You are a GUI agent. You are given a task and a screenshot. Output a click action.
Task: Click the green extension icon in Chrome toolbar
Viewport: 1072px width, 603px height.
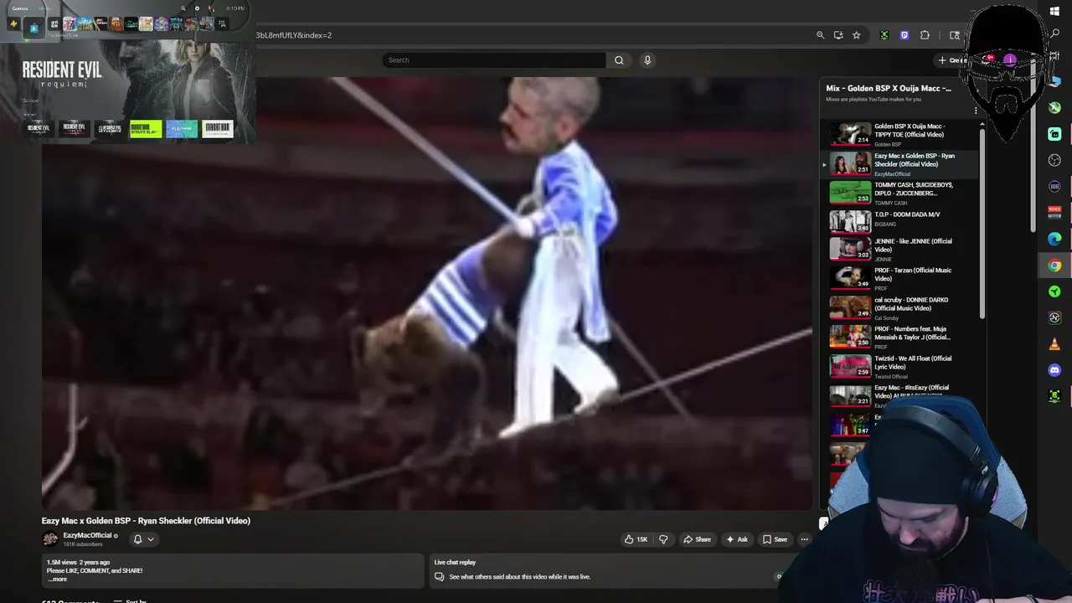[884, 35]
